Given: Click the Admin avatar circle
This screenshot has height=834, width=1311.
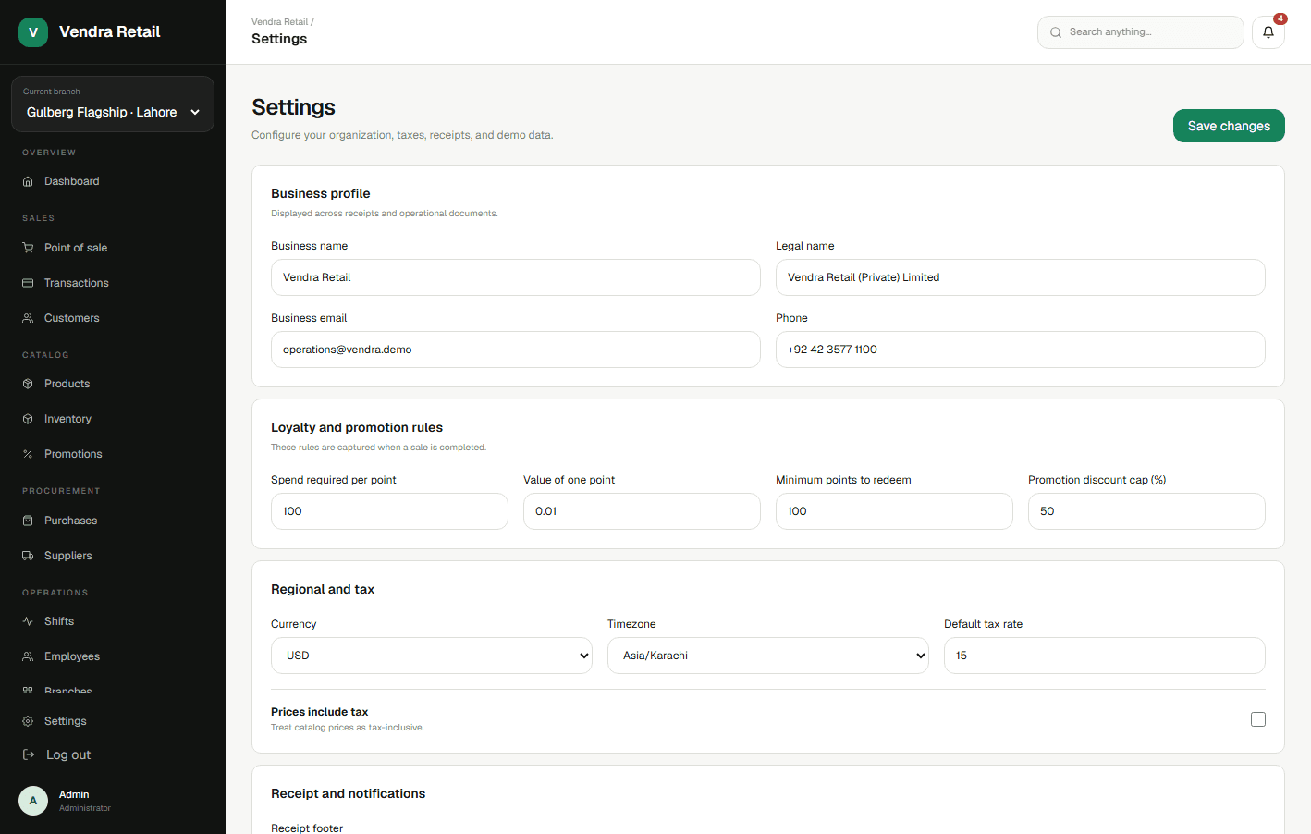Looking at the screenshot, I should coord(33,801).
